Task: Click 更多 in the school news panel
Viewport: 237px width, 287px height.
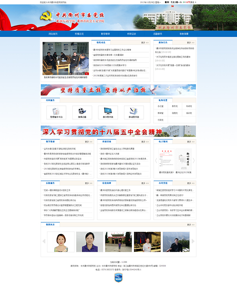Action: coord(145,43)
